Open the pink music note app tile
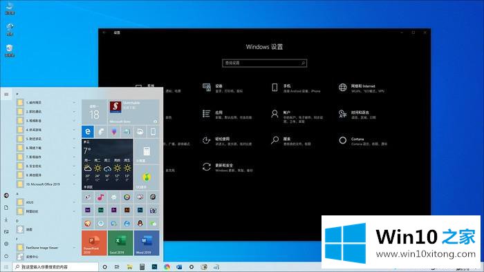484x272 pixels. (101, 197)
